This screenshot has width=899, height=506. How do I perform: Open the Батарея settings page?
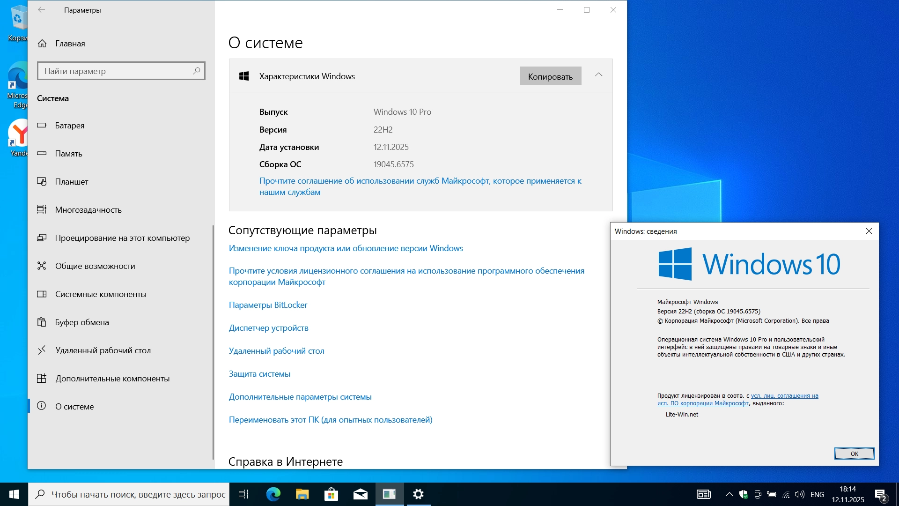coord(69,126)
